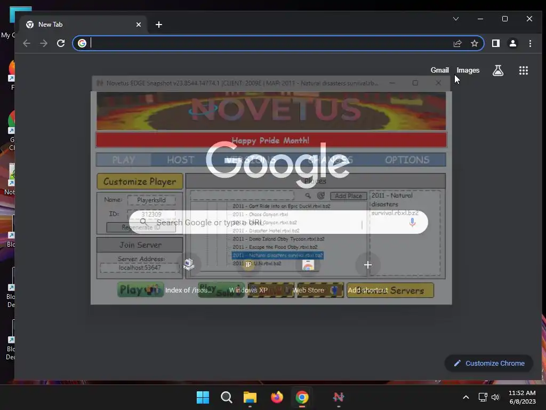The width and height of the screenshot is (546, 410).
Task: Bookmark this tab with the star icon
Action: (474, 43)
